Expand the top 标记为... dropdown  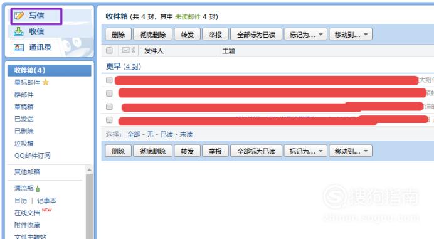pos(305,35)
